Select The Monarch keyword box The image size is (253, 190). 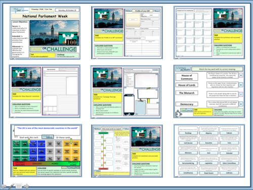[187, 93]
